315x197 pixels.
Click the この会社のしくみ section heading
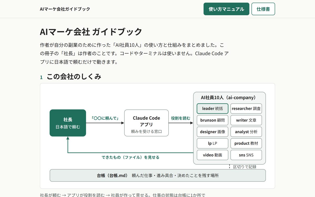pyautogui.click(x=74, y=77)
